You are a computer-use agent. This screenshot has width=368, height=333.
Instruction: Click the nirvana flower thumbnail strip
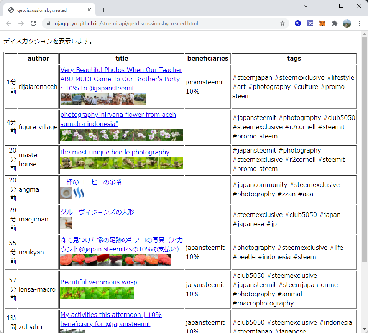point(122,135)
